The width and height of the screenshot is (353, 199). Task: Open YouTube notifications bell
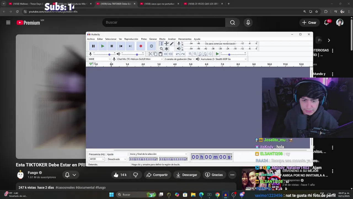pyautogui.click(x=327, y=22)
